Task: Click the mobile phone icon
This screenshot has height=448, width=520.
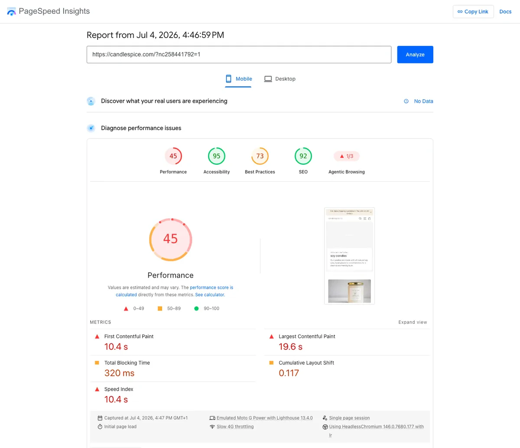Action: [x=228, y=79]
